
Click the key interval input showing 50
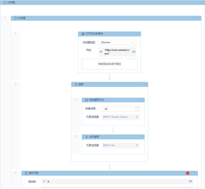119,109
